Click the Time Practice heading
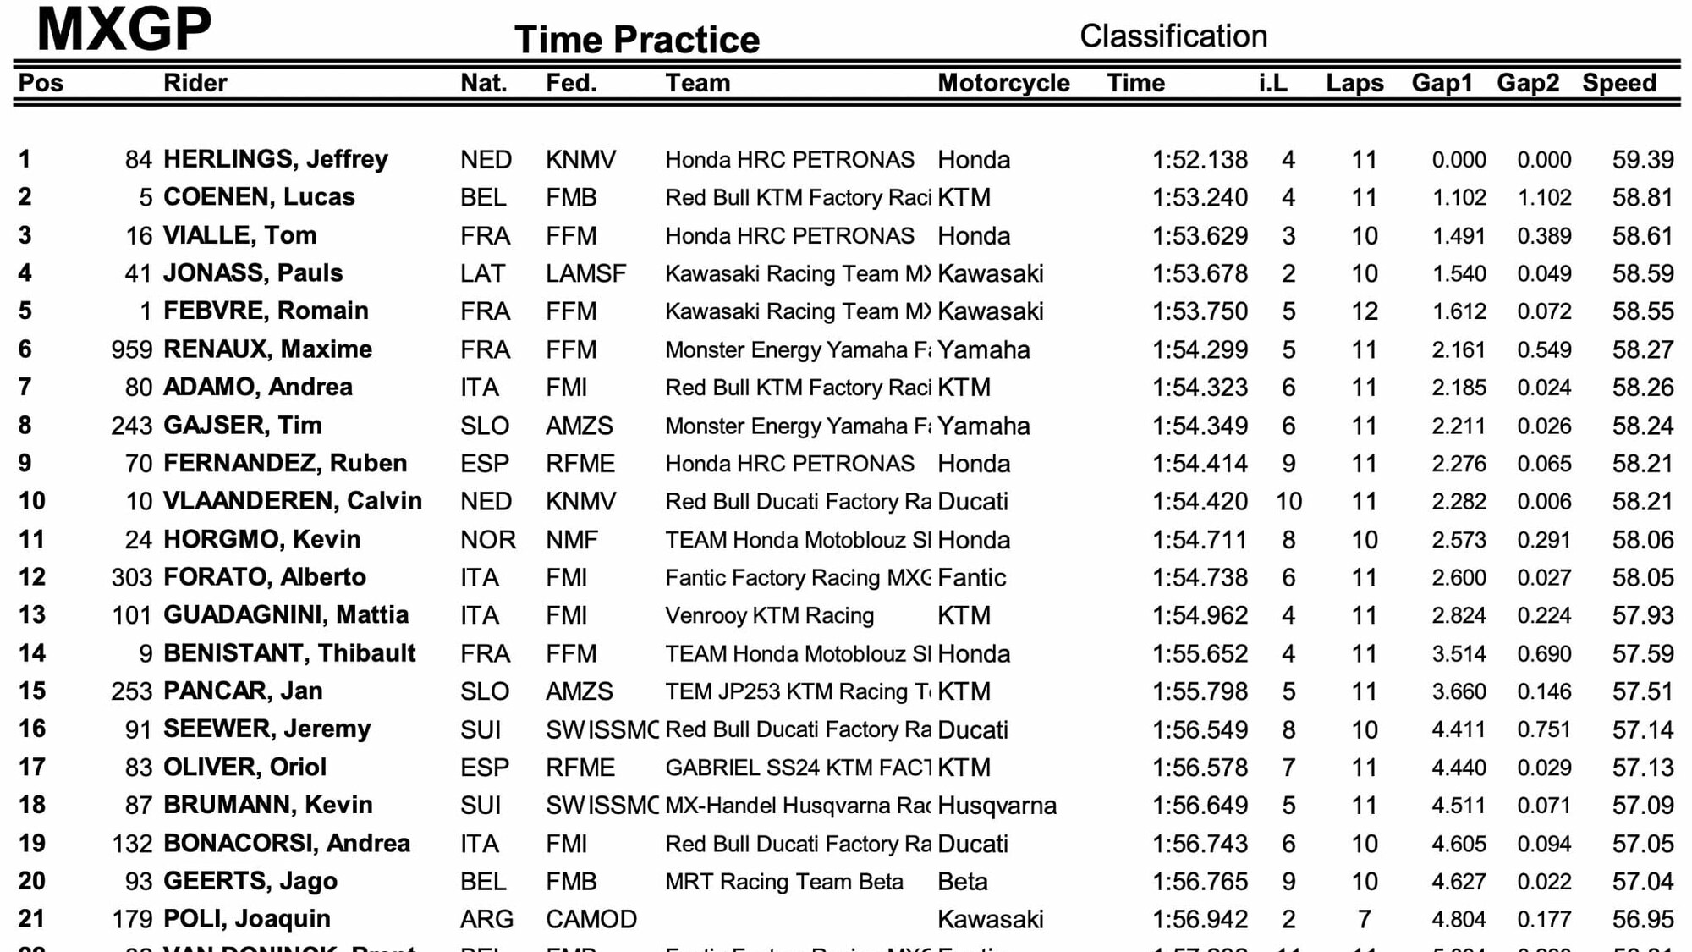Image resolution: width=1692 pixels, height=952 pixels. [x=637, y=40]
